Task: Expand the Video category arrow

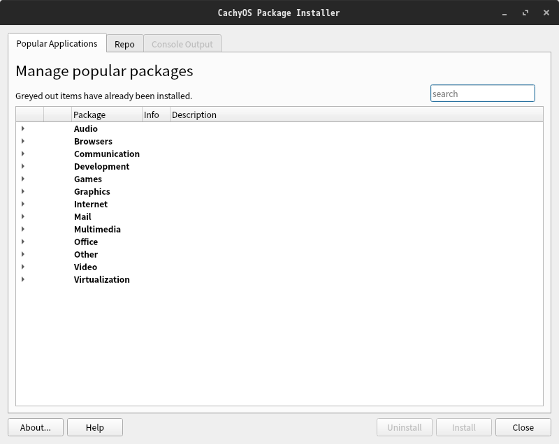Action: click(23, 267)
